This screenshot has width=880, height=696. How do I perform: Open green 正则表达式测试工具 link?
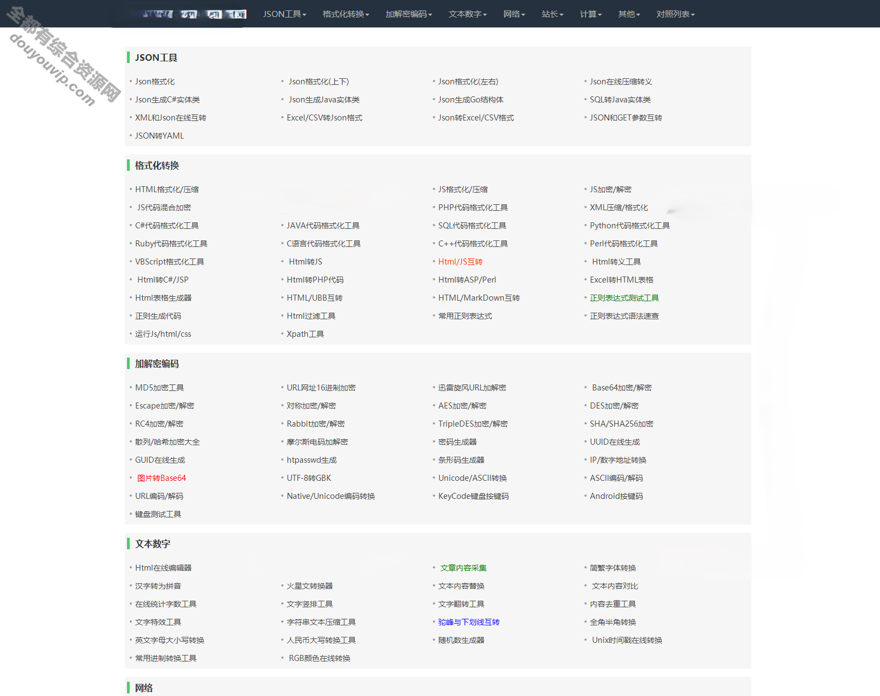pyautogui.click(x=624, y=298)
